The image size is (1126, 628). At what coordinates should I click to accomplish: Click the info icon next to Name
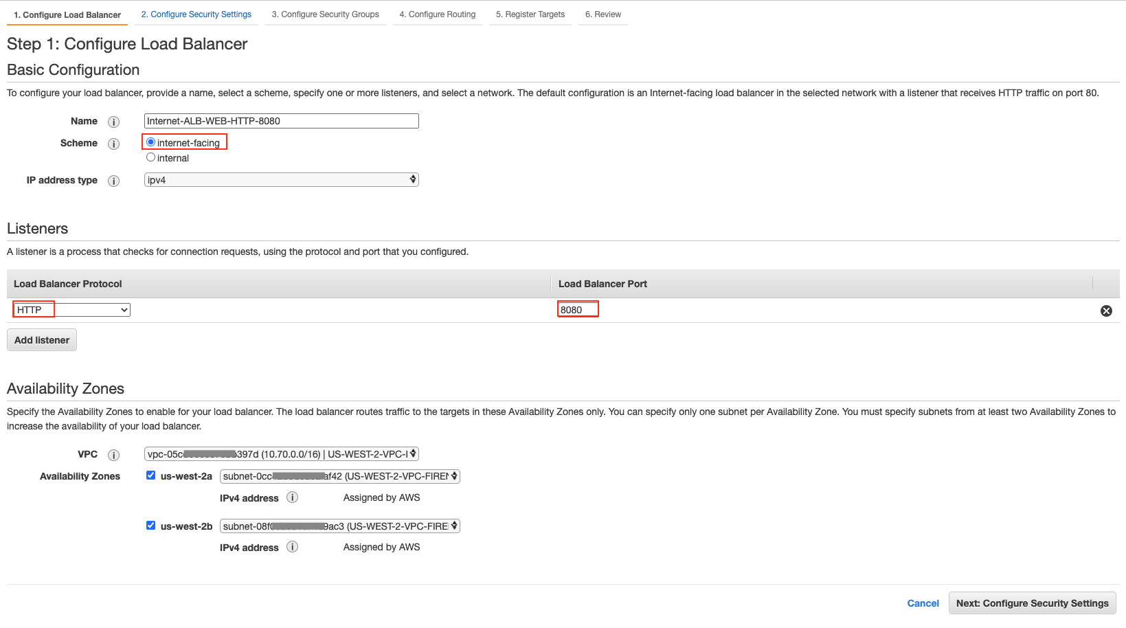click(114, 122)
